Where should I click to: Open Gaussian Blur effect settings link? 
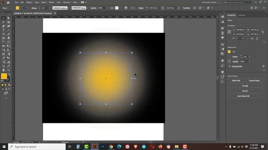point(237,66)
